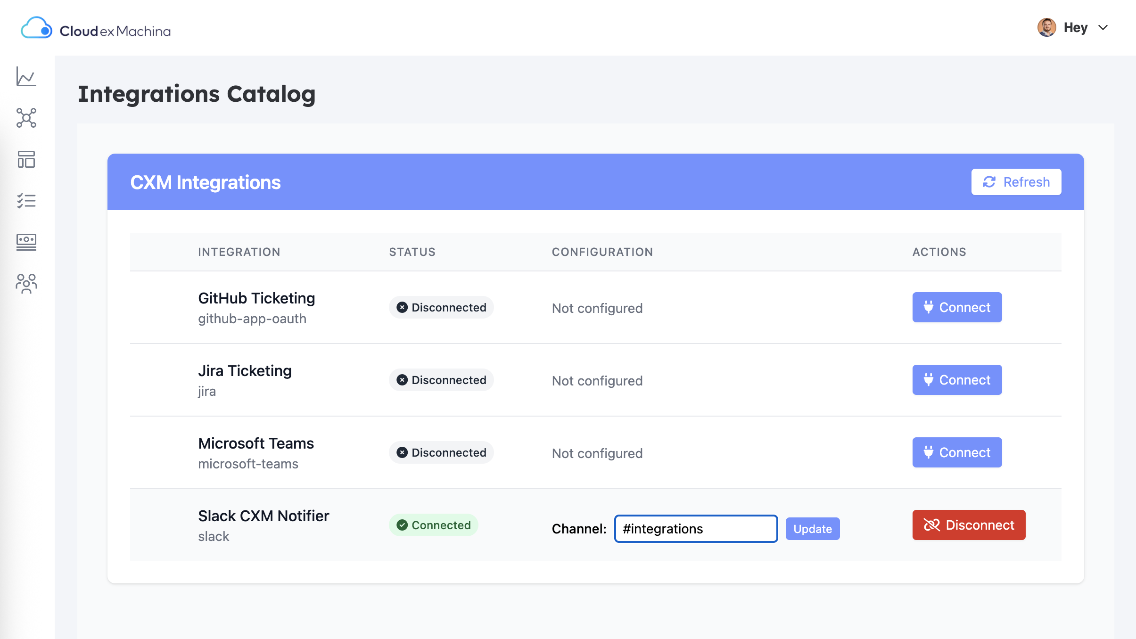This screenshot has height=639, width=1136.
Task: Open the users team sidebar icon
Action: (26, 284)
